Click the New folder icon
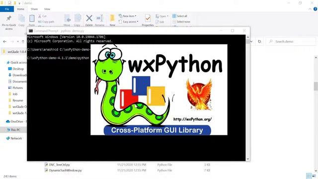Image resolution: width=318 pixels, height=179 pixels. coord(112,18)
